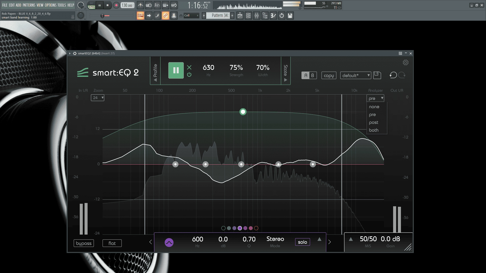486x273 pixels.
Task: Click the plus button next to Pattern 34
Action: 232,16
